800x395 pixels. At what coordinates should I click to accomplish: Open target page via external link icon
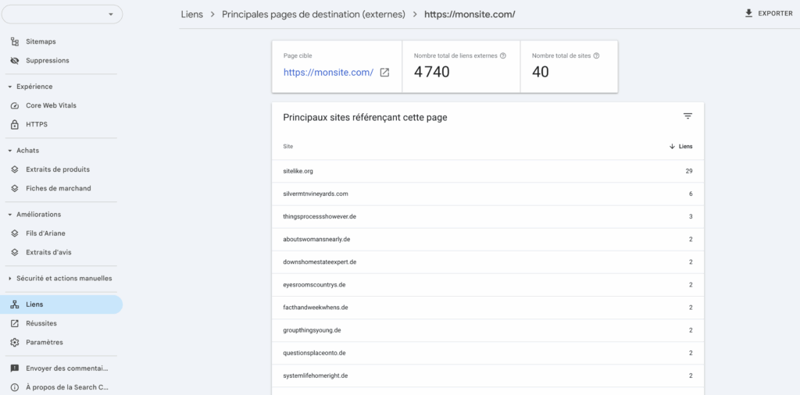[384, 73]
